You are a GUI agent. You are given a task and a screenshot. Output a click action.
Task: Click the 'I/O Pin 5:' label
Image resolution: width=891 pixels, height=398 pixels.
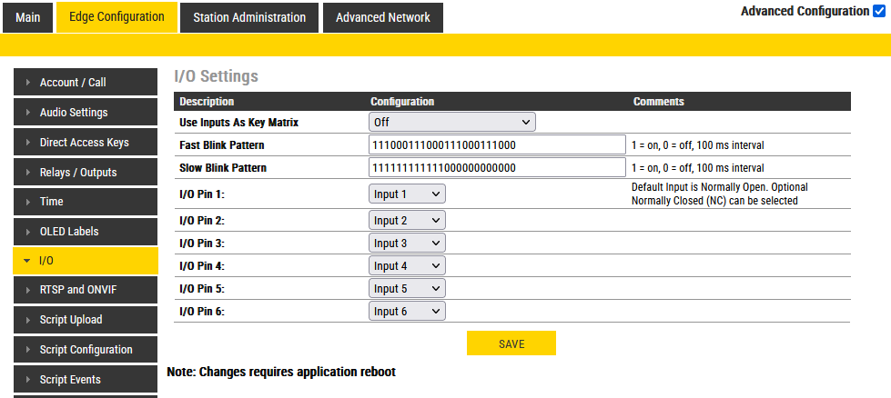[202, 289]
